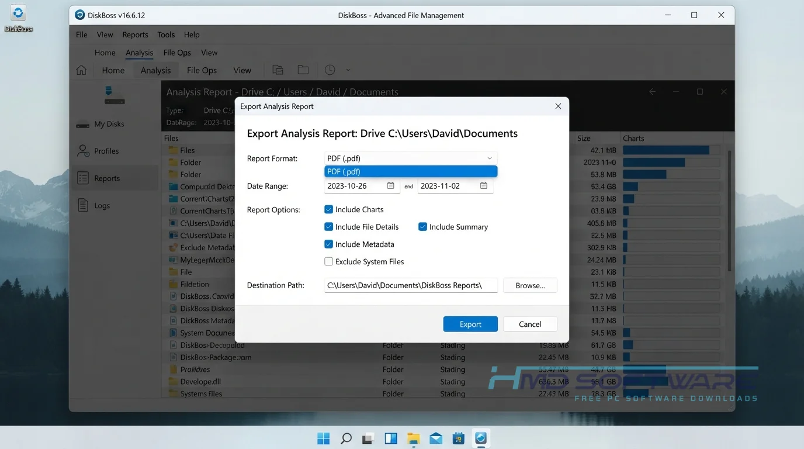
Task: Click the DiskBoss desktop shortcut icon
Action: click(x=18, y=18)
